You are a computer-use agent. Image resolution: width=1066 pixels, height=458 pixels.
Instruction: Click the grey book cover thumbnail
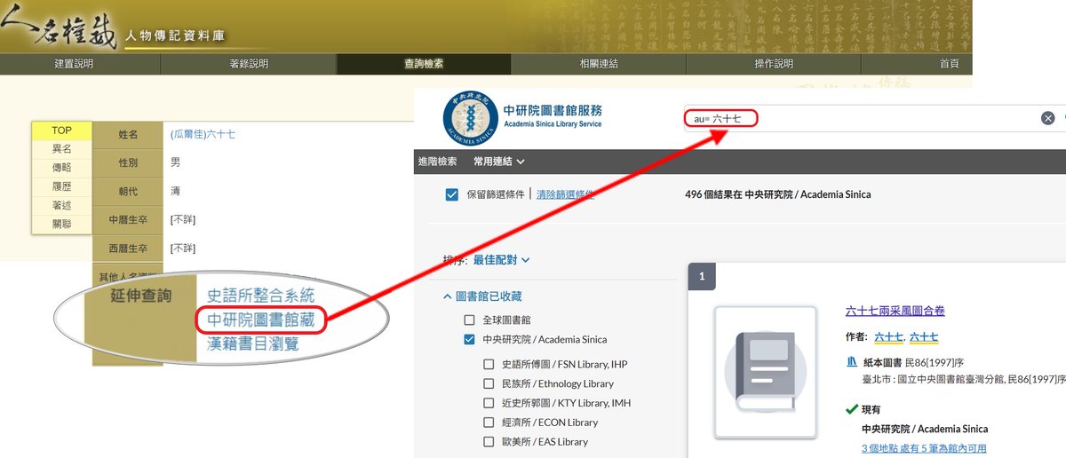pyautogui.click(x=765, y=372)
